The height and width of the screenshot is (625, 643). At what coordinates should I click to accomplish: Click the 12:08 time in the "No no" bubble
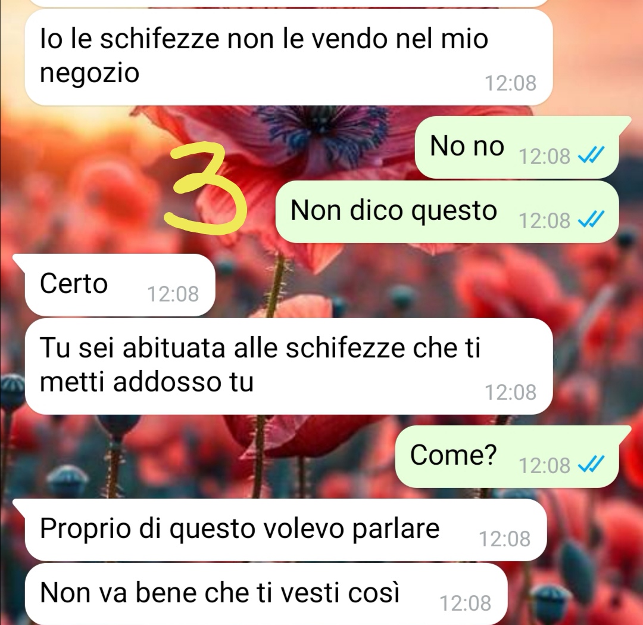545,156
